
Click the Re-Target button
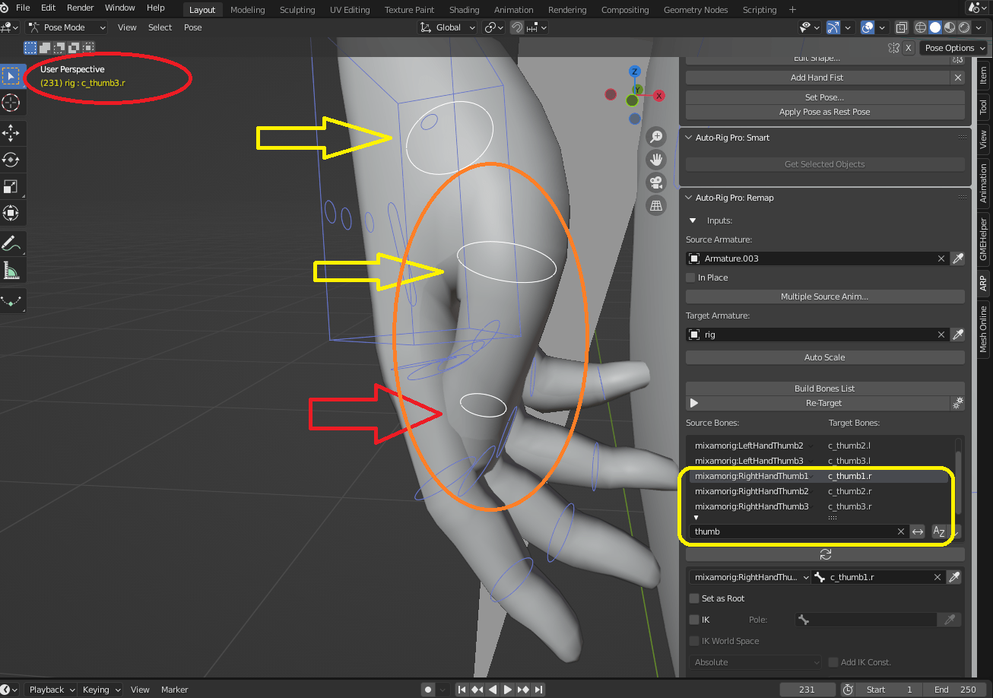(x=824, y=403)
